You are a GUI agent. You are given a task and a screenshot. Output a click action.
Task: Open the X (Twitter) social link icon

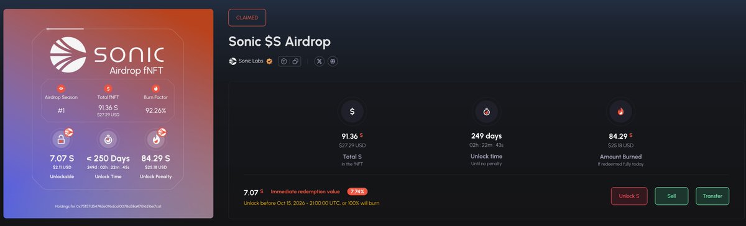tap(319, 61)
